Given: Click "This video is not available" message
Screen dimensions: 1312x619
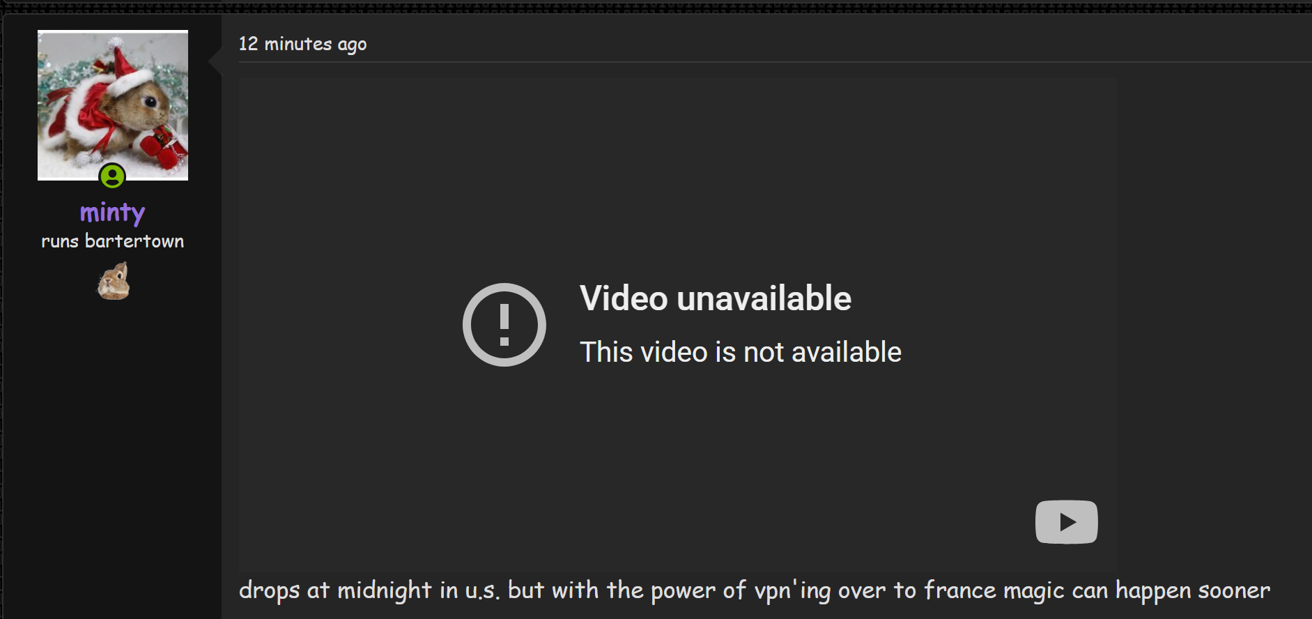Looking at the screenshot, I should click(741, 352).
